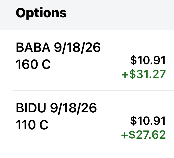Toggle the +$31.27 gain display
This screenshot has height=158, width=174.
point(144,74)
